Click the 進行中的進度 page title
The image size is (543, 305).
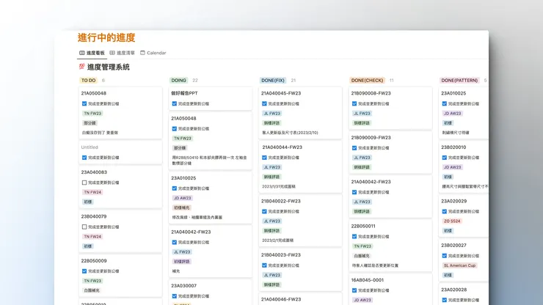[106, 37]
